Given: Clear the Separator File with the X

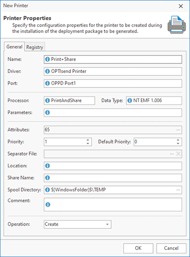Looking at the screenshot, I should tap(179, 154).
